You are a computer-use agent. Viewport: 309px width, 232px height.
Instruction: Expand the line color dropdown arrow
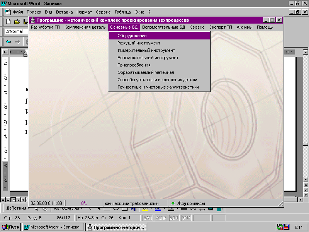[x=164, y=208]
